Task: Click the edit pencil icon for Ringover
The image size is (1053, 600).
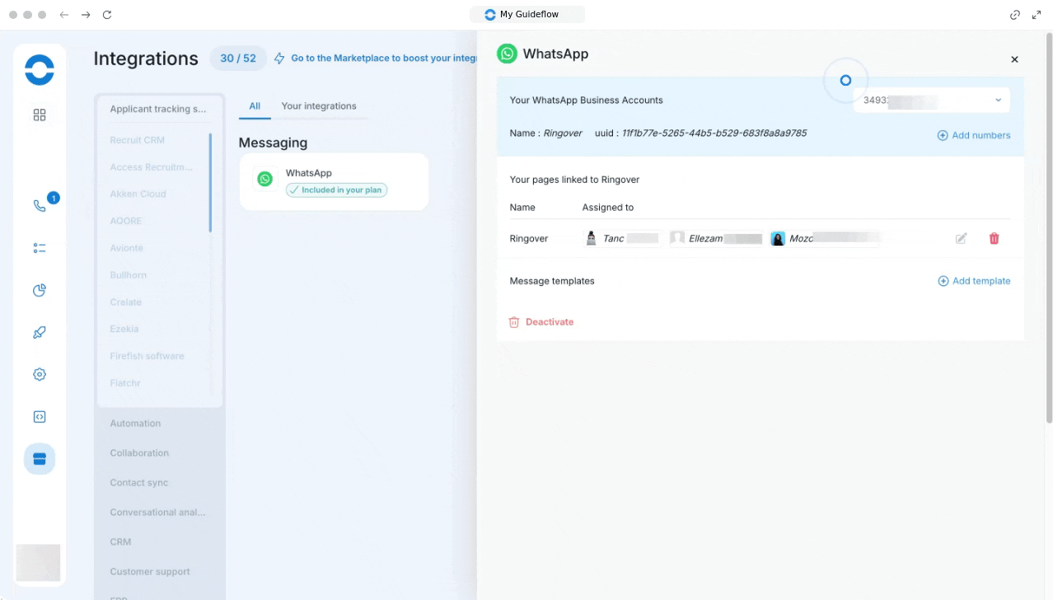Action: pyautogui.click(x=961, y=238)
